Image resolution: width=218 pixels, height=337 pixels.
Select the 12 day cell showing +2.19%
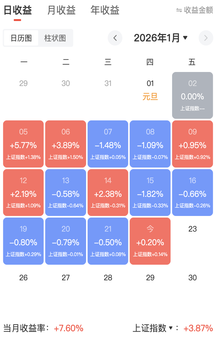click(23, 192)
